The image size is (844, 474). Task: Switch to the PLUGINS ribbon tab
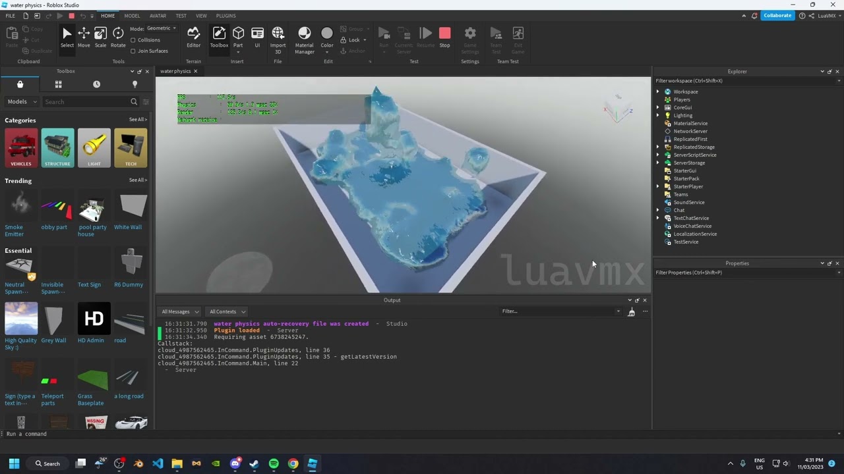pyautogui.click(x=226, y=16)
